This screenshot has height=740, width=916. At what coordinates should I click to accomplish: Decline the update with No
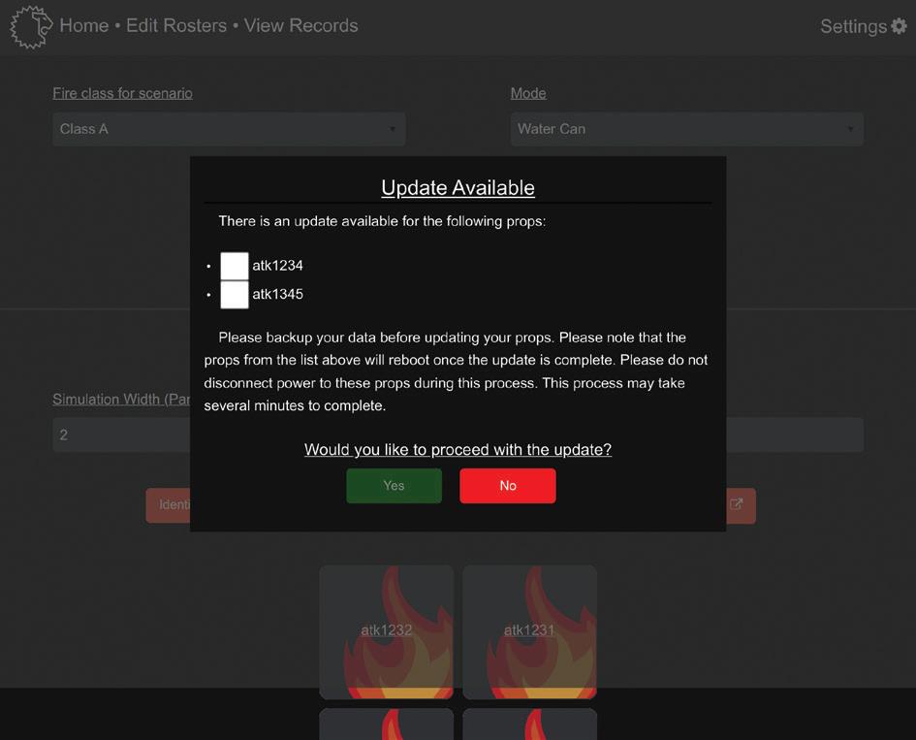tap(508, 486)
